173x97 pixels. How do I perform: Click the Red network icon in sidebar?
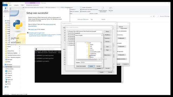click(5, 87)
